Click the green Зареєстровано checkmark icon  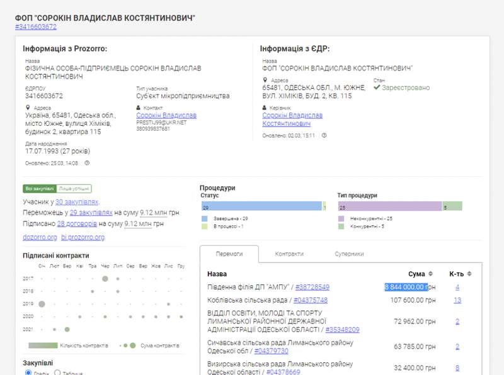(377, 88)
